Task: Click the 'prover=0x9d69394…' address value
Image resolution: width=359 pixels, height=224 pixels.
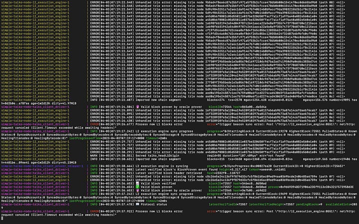Action: pos(311,187)
